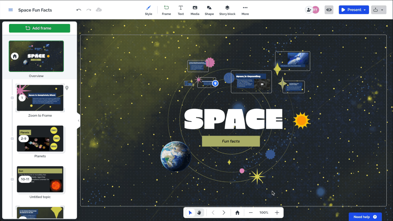Zoom out with the minus button
Screen dimensions: 393x221
[x=251, y=213]
